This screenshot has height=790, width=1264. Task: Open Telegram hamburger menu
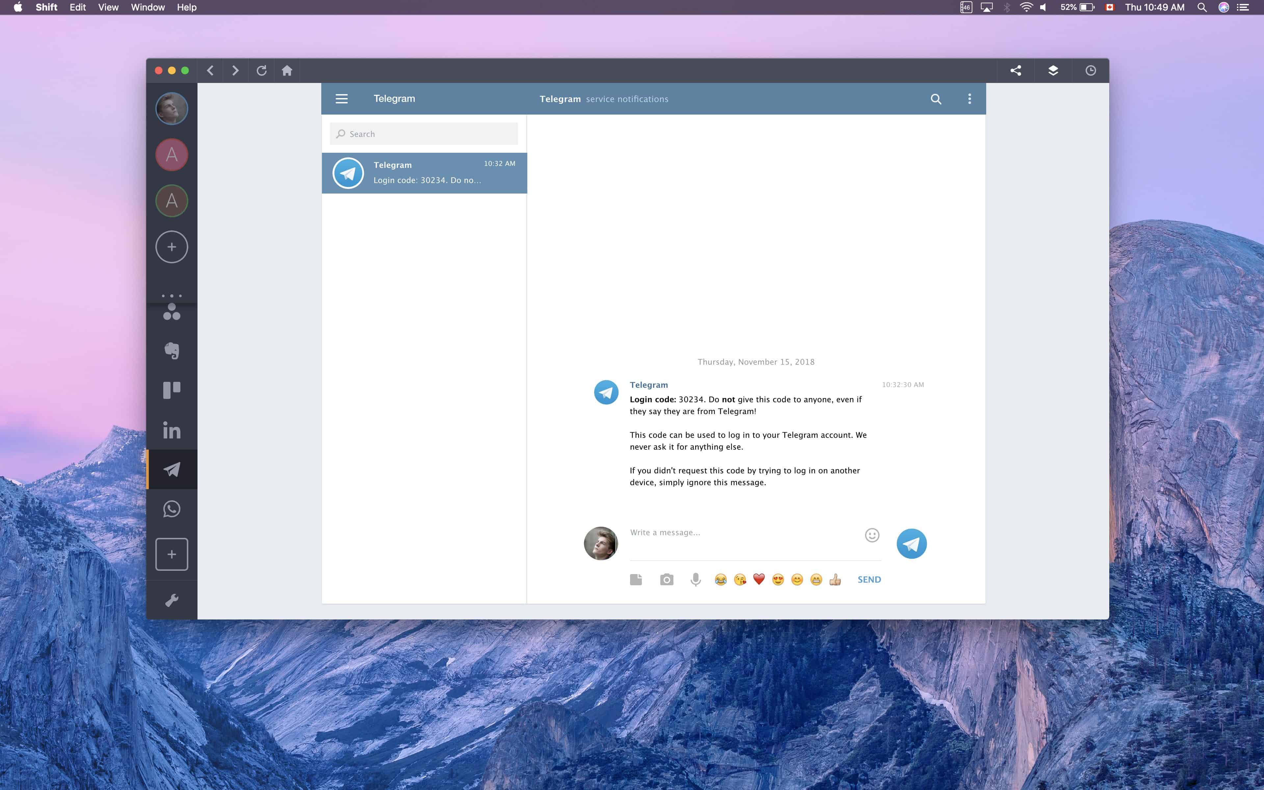(x=342, y=99)
